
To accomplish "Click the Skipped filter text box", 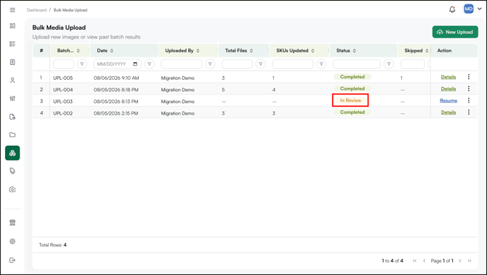I will (x=412, y=64).
